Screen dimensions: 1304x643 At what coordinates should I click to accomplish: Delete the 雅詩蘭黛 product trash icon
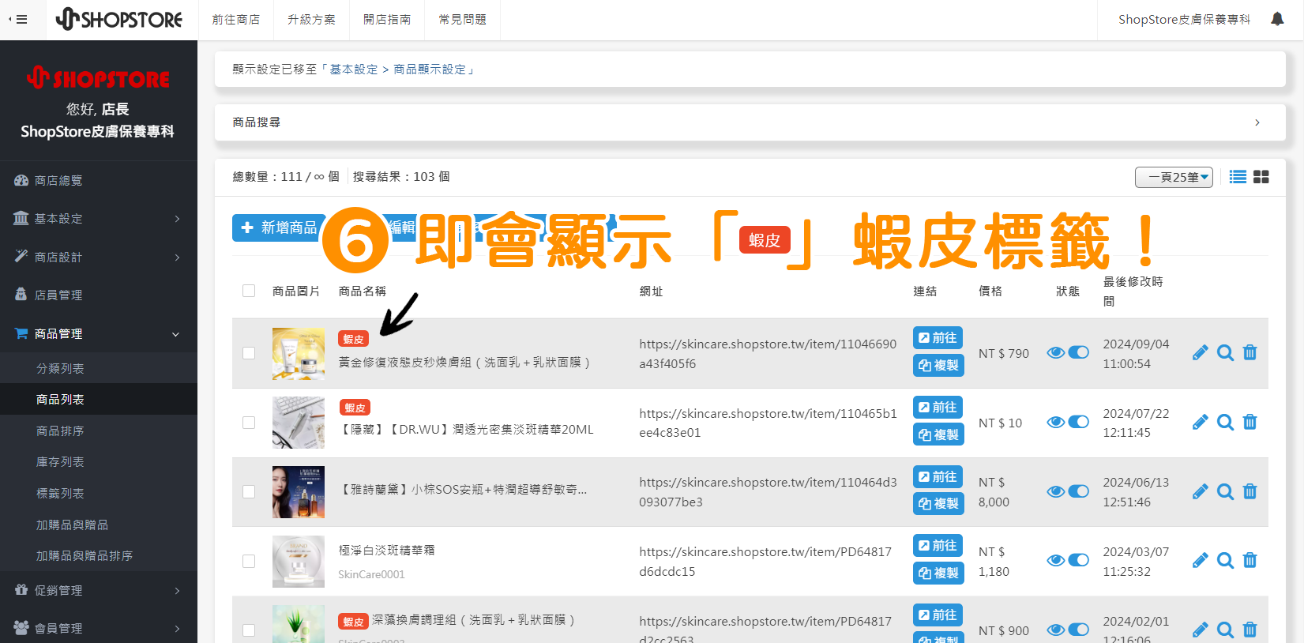[1250, 491]
